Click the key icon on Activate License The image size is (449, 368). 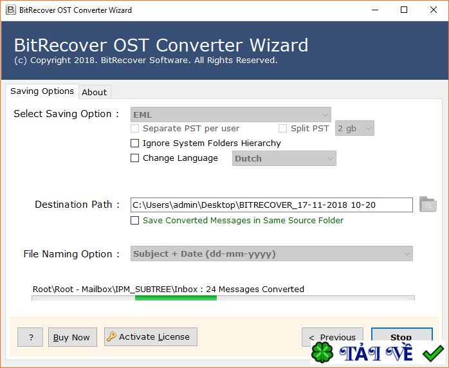[x=111, y=336]
